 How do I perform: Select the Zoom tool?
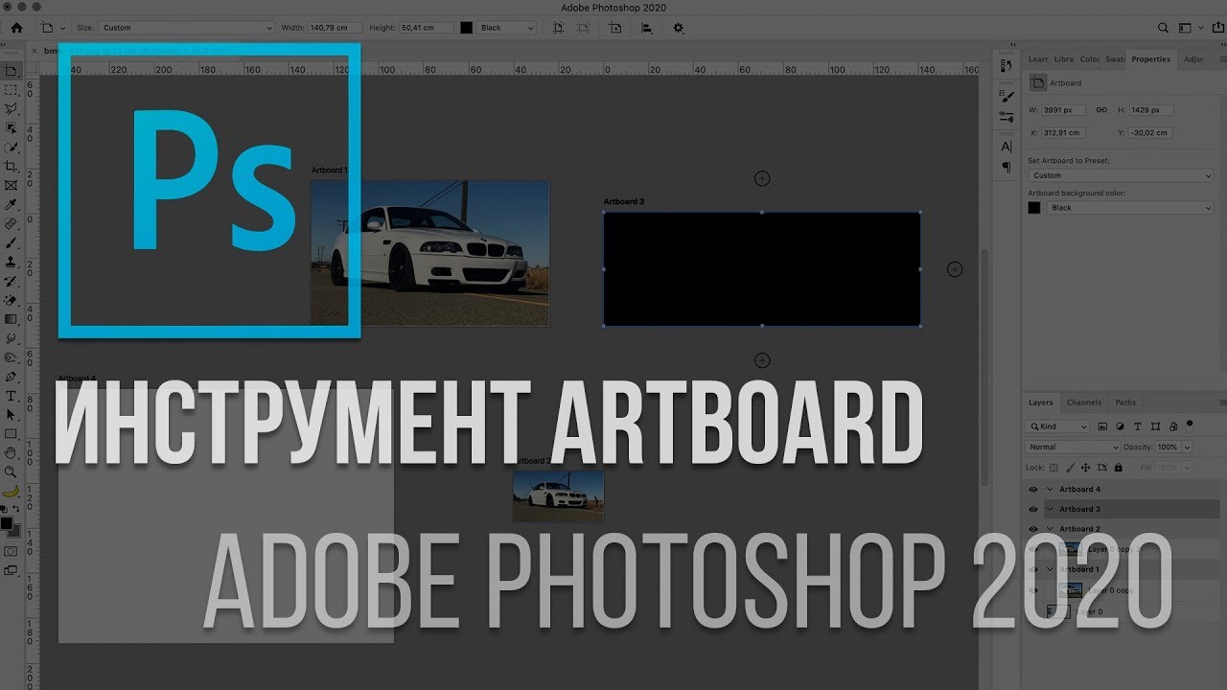coord(11,472)
